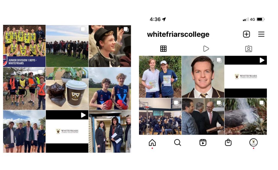Open the Shop bag icon
The image size is (278, 170).
click(x=228, y=143)
